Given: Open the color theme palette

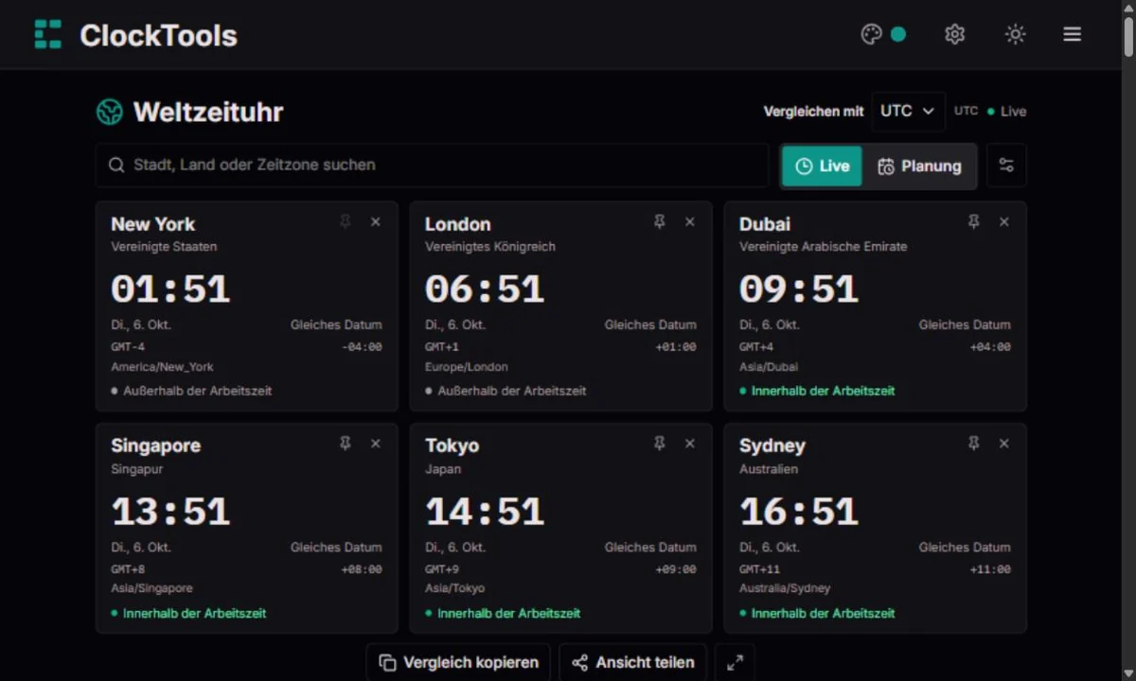Looking at the screenshot, I should coord(882,34).
